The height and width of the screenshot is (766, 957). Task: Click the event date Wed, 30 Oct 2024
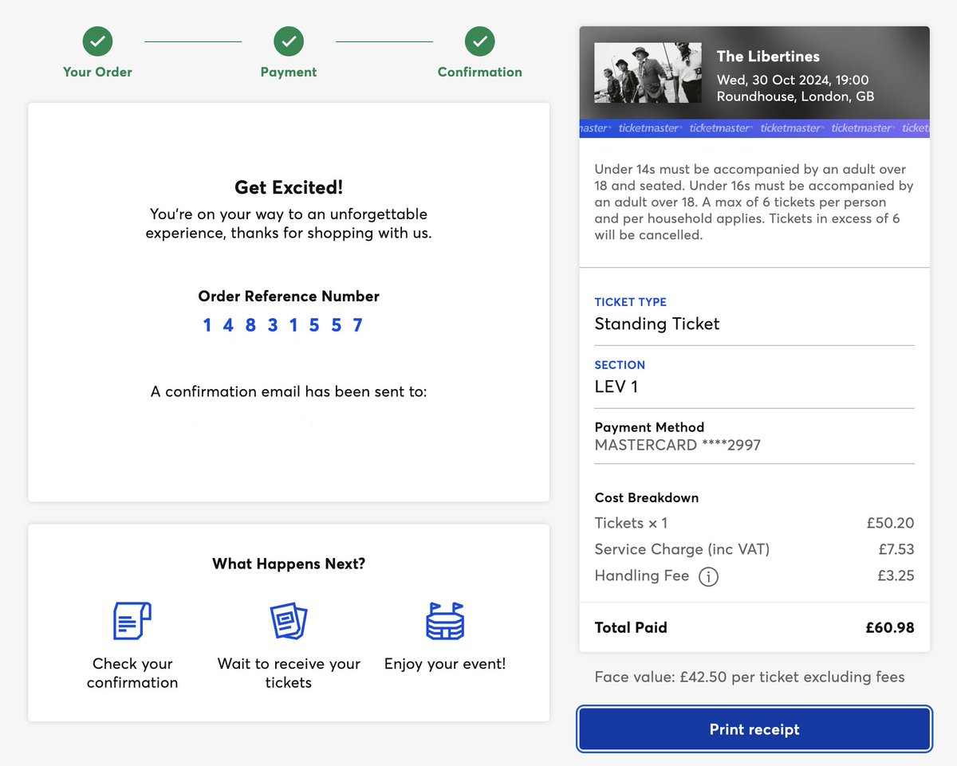tap(793, 80)
